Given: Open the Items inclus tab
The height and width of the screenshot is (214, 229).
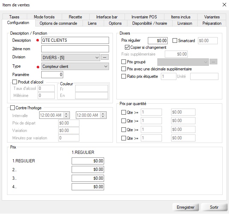Looking at the screenshot, I should (181, 17).
